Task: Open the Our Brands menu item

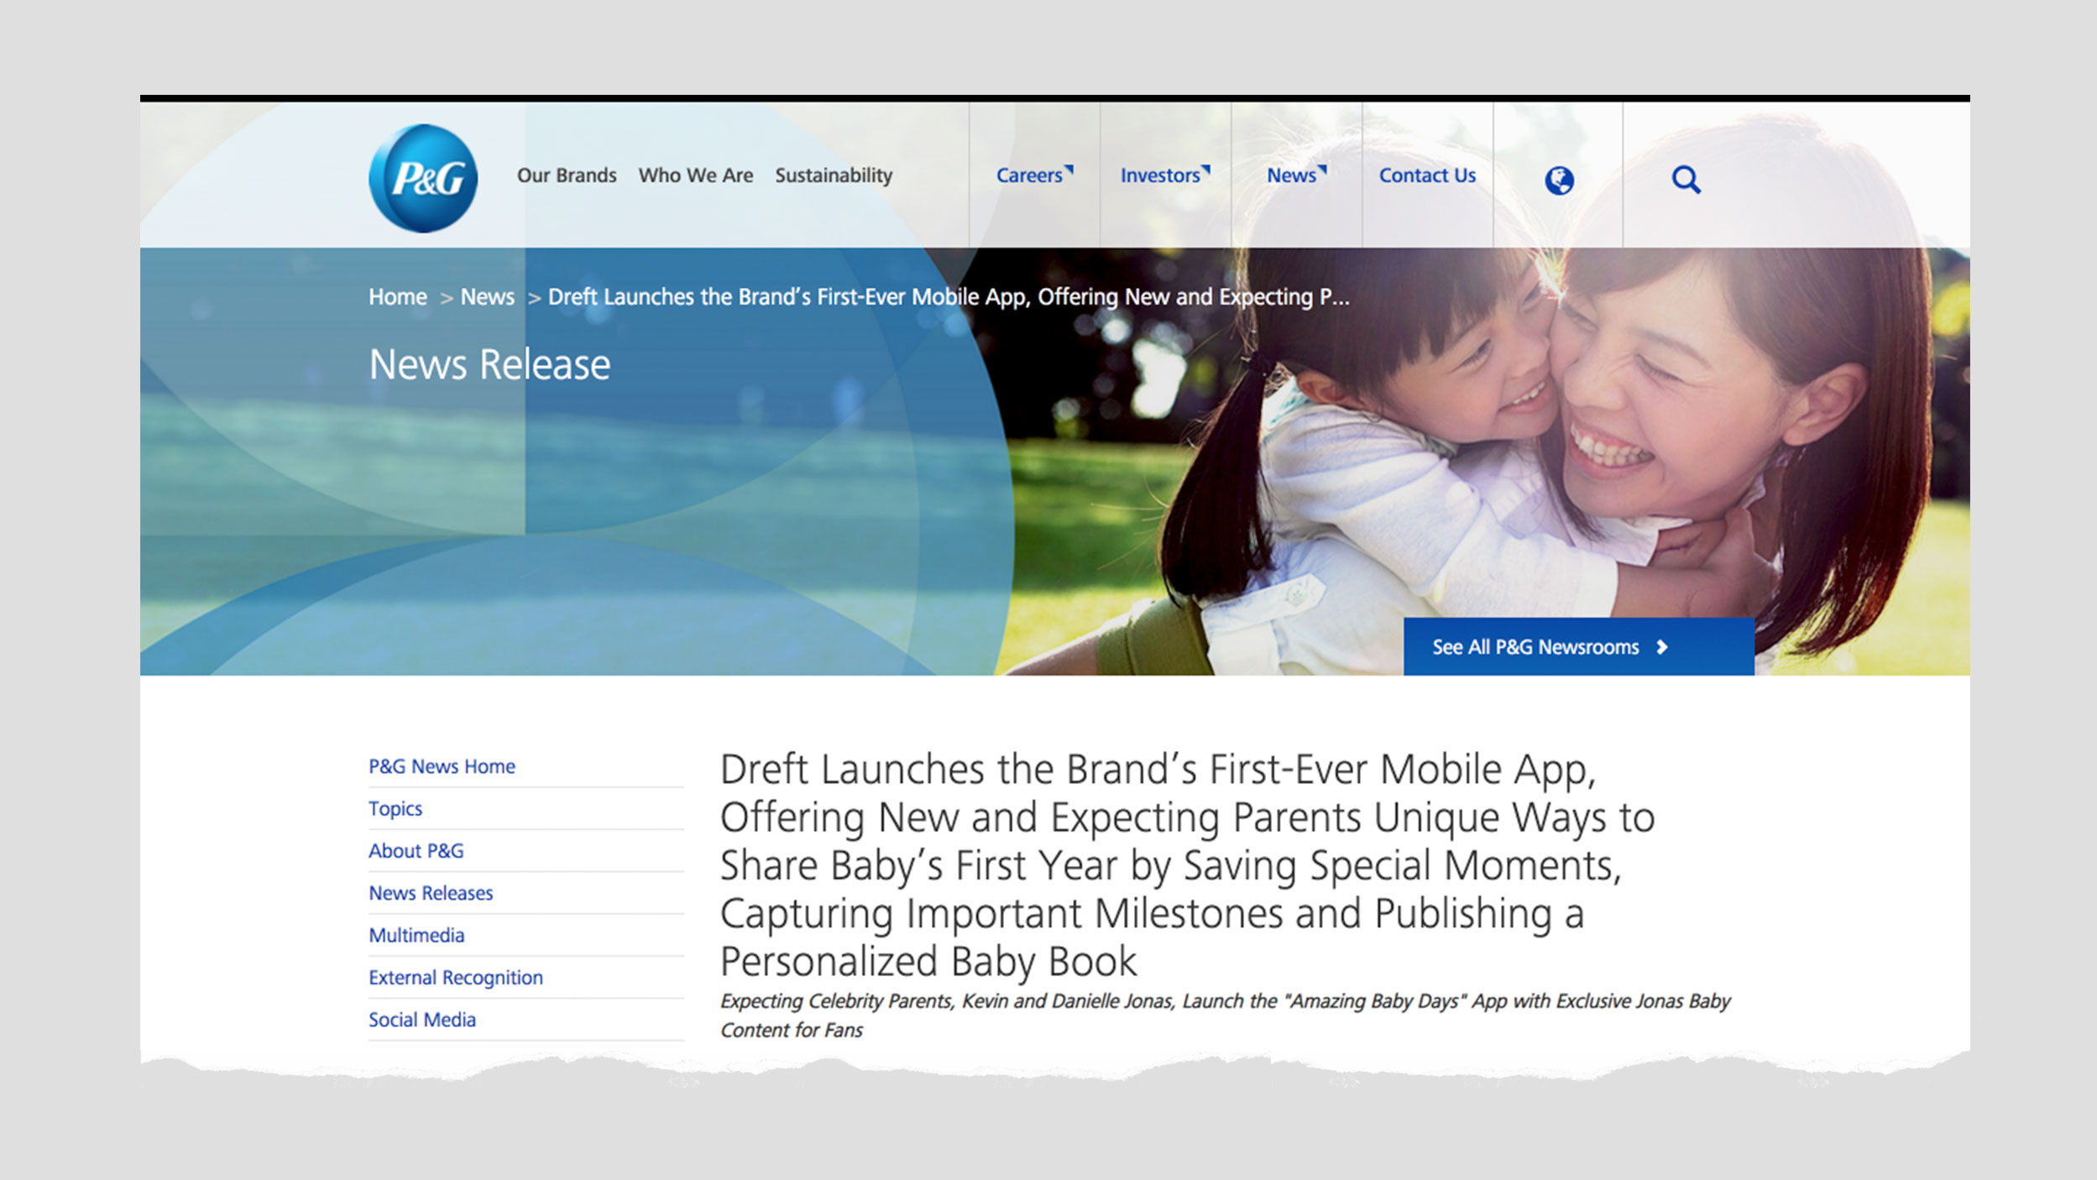Action: click(567, 175)
